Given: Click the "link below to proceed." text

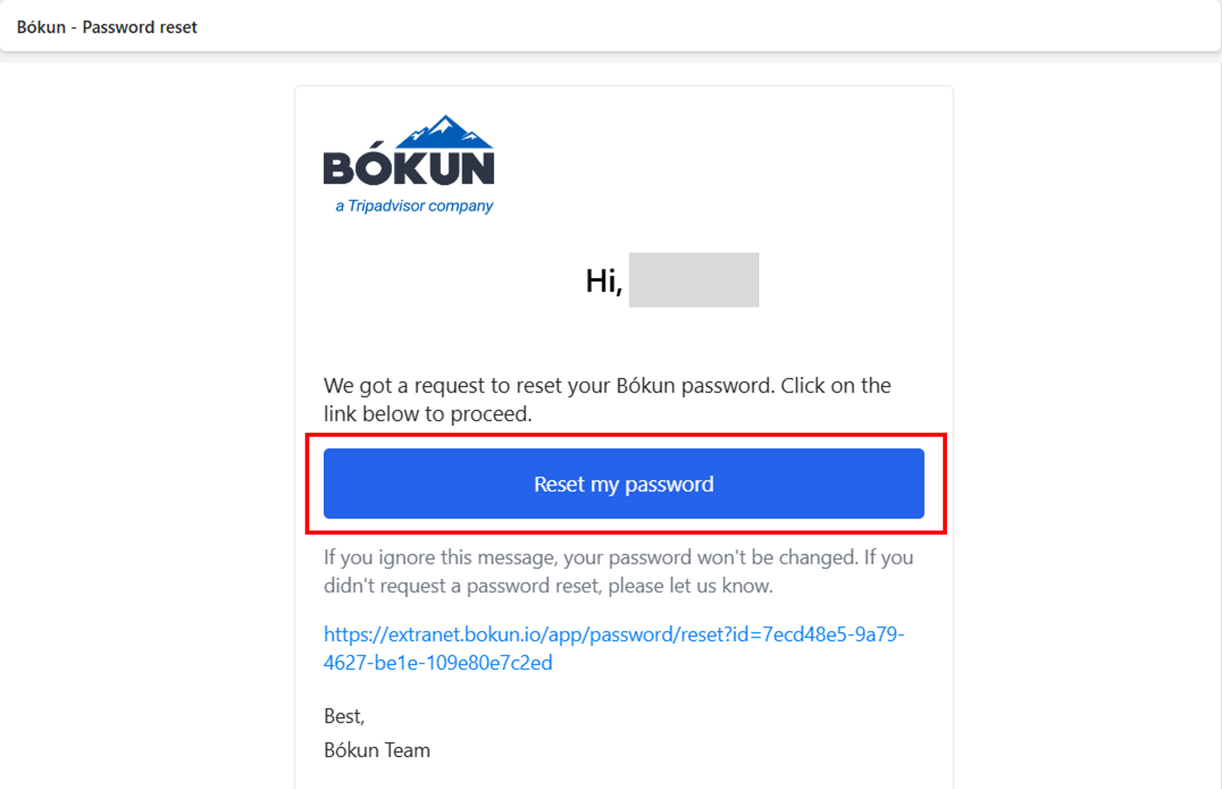Looking at the screenshot, I should tap(428, 414).
